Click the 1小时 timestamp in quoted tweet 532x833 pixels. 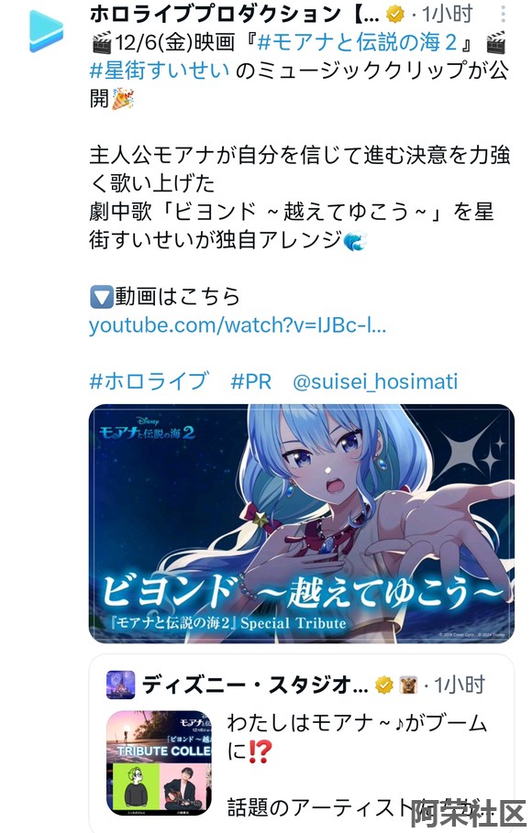point(460,685)
